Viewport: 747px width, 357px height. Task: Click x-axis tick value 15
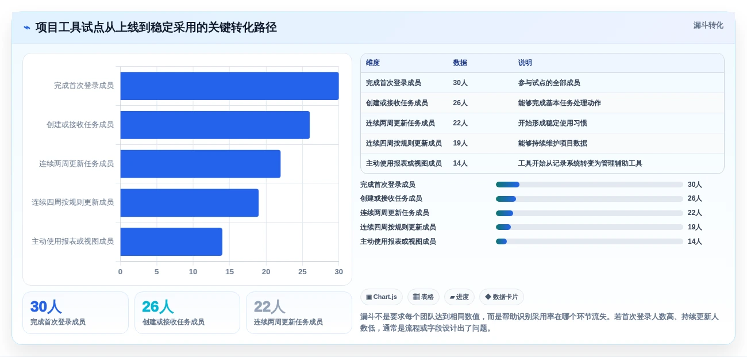[x=229, y=272]
